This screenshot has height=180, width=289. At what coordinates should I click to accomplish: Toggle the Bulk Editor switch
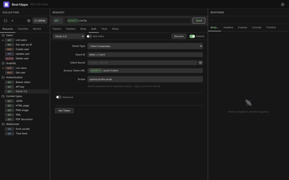tap(89, 37)
